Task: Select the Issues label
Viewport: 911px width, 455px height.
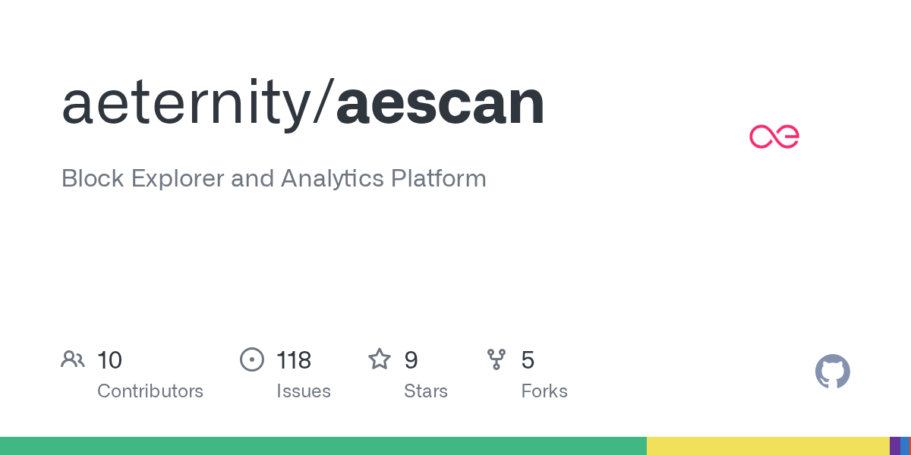Action: point(304,391)
